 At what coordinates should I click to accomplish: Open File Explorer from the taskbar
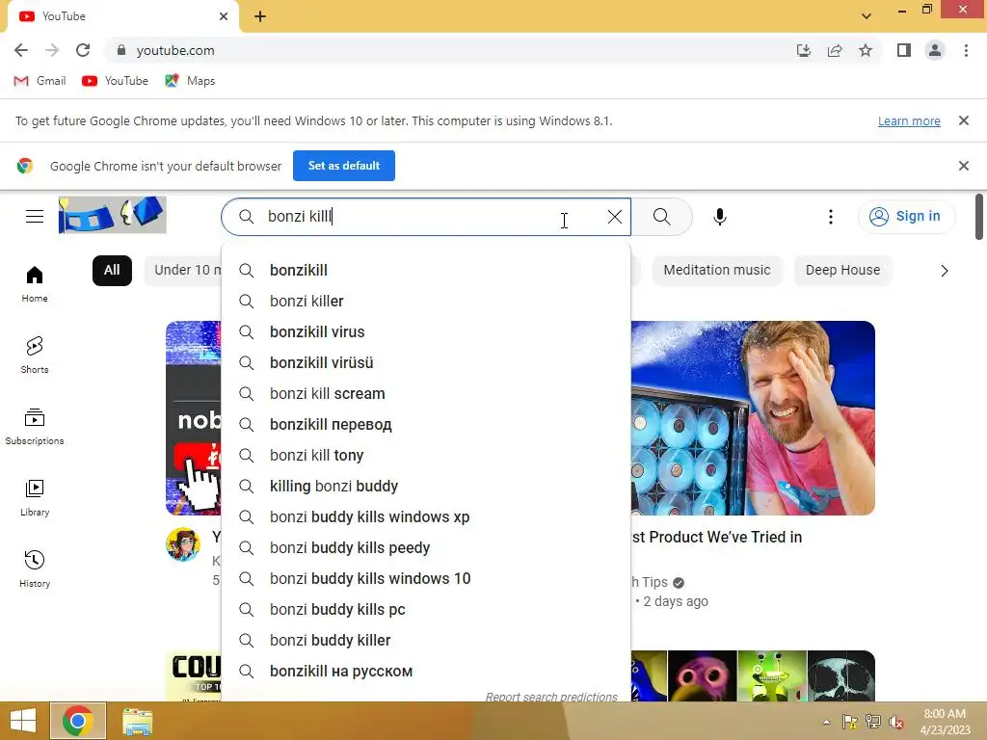pyautogui.click(x=137, y=721)
